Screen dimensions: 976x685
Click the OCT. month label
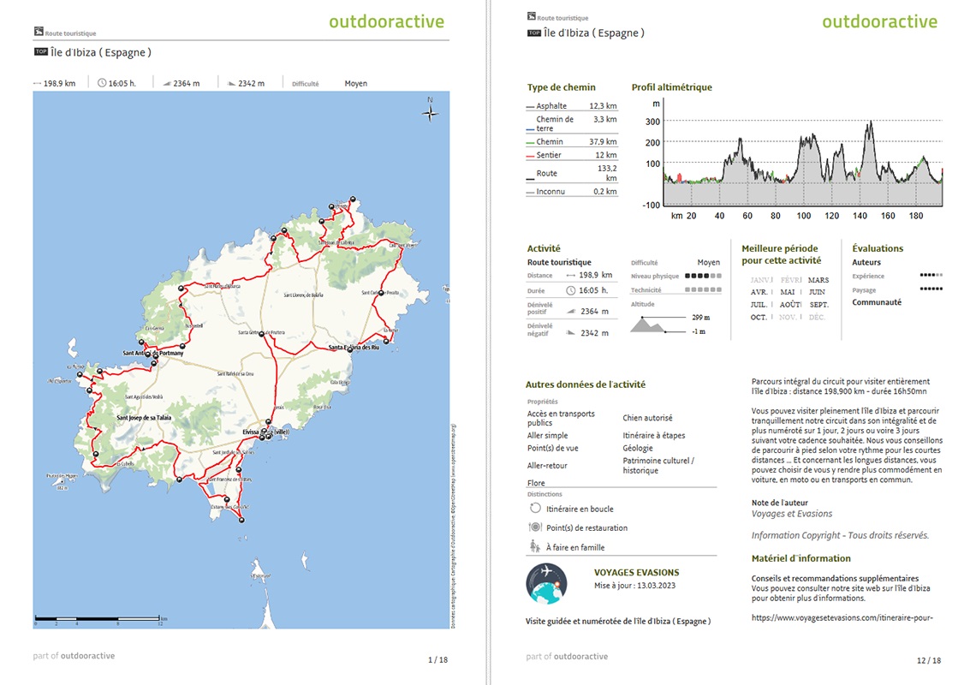click(x=759, y=318)
